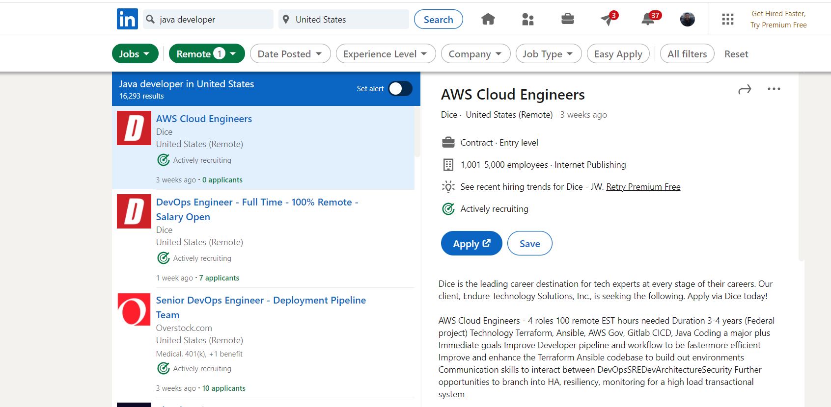Click Dice company name in job details
Image resolution: width=831 pixels, height=407 pixels.
point(449,115)
